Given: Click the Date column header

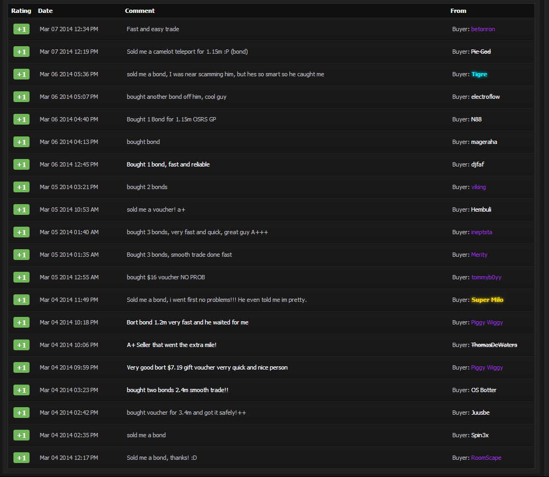Looking at the screenshot, I should coord(45,11).
